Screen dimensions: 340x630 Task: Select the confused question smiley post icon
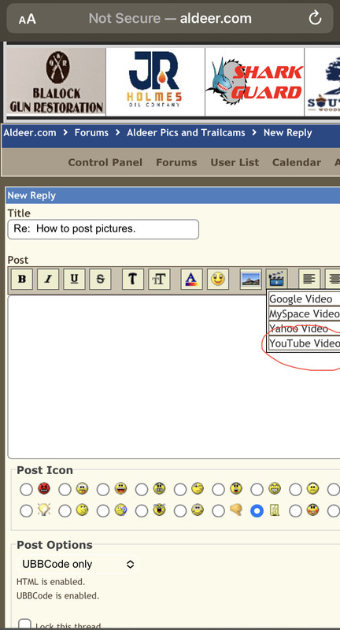103,510
